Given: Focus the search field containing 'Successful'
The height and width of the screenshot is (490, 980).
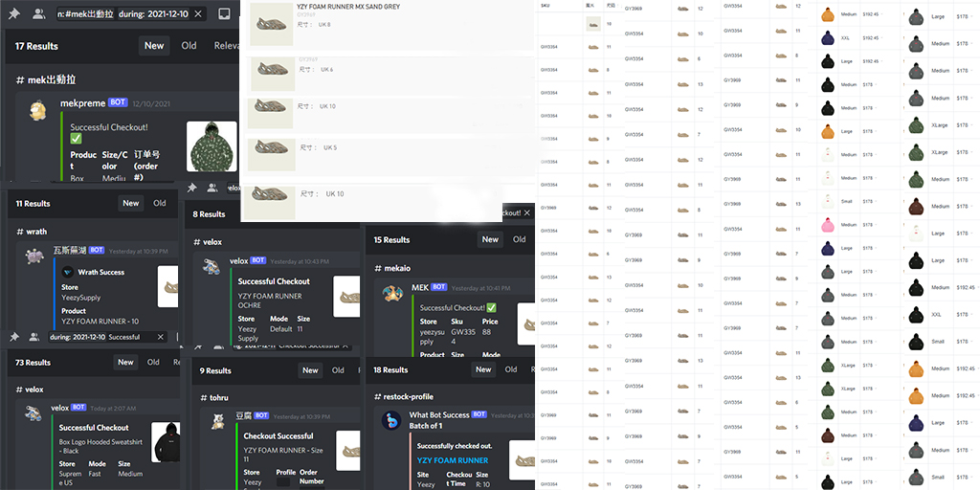Looking at the screenshot, I should pos(107,337).
